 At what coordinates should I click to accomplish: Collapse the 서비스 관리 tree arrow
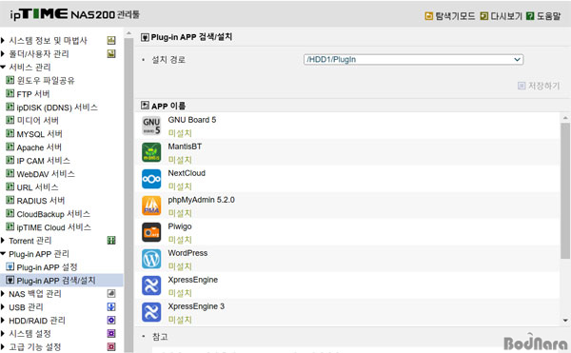tap(3, 67)
